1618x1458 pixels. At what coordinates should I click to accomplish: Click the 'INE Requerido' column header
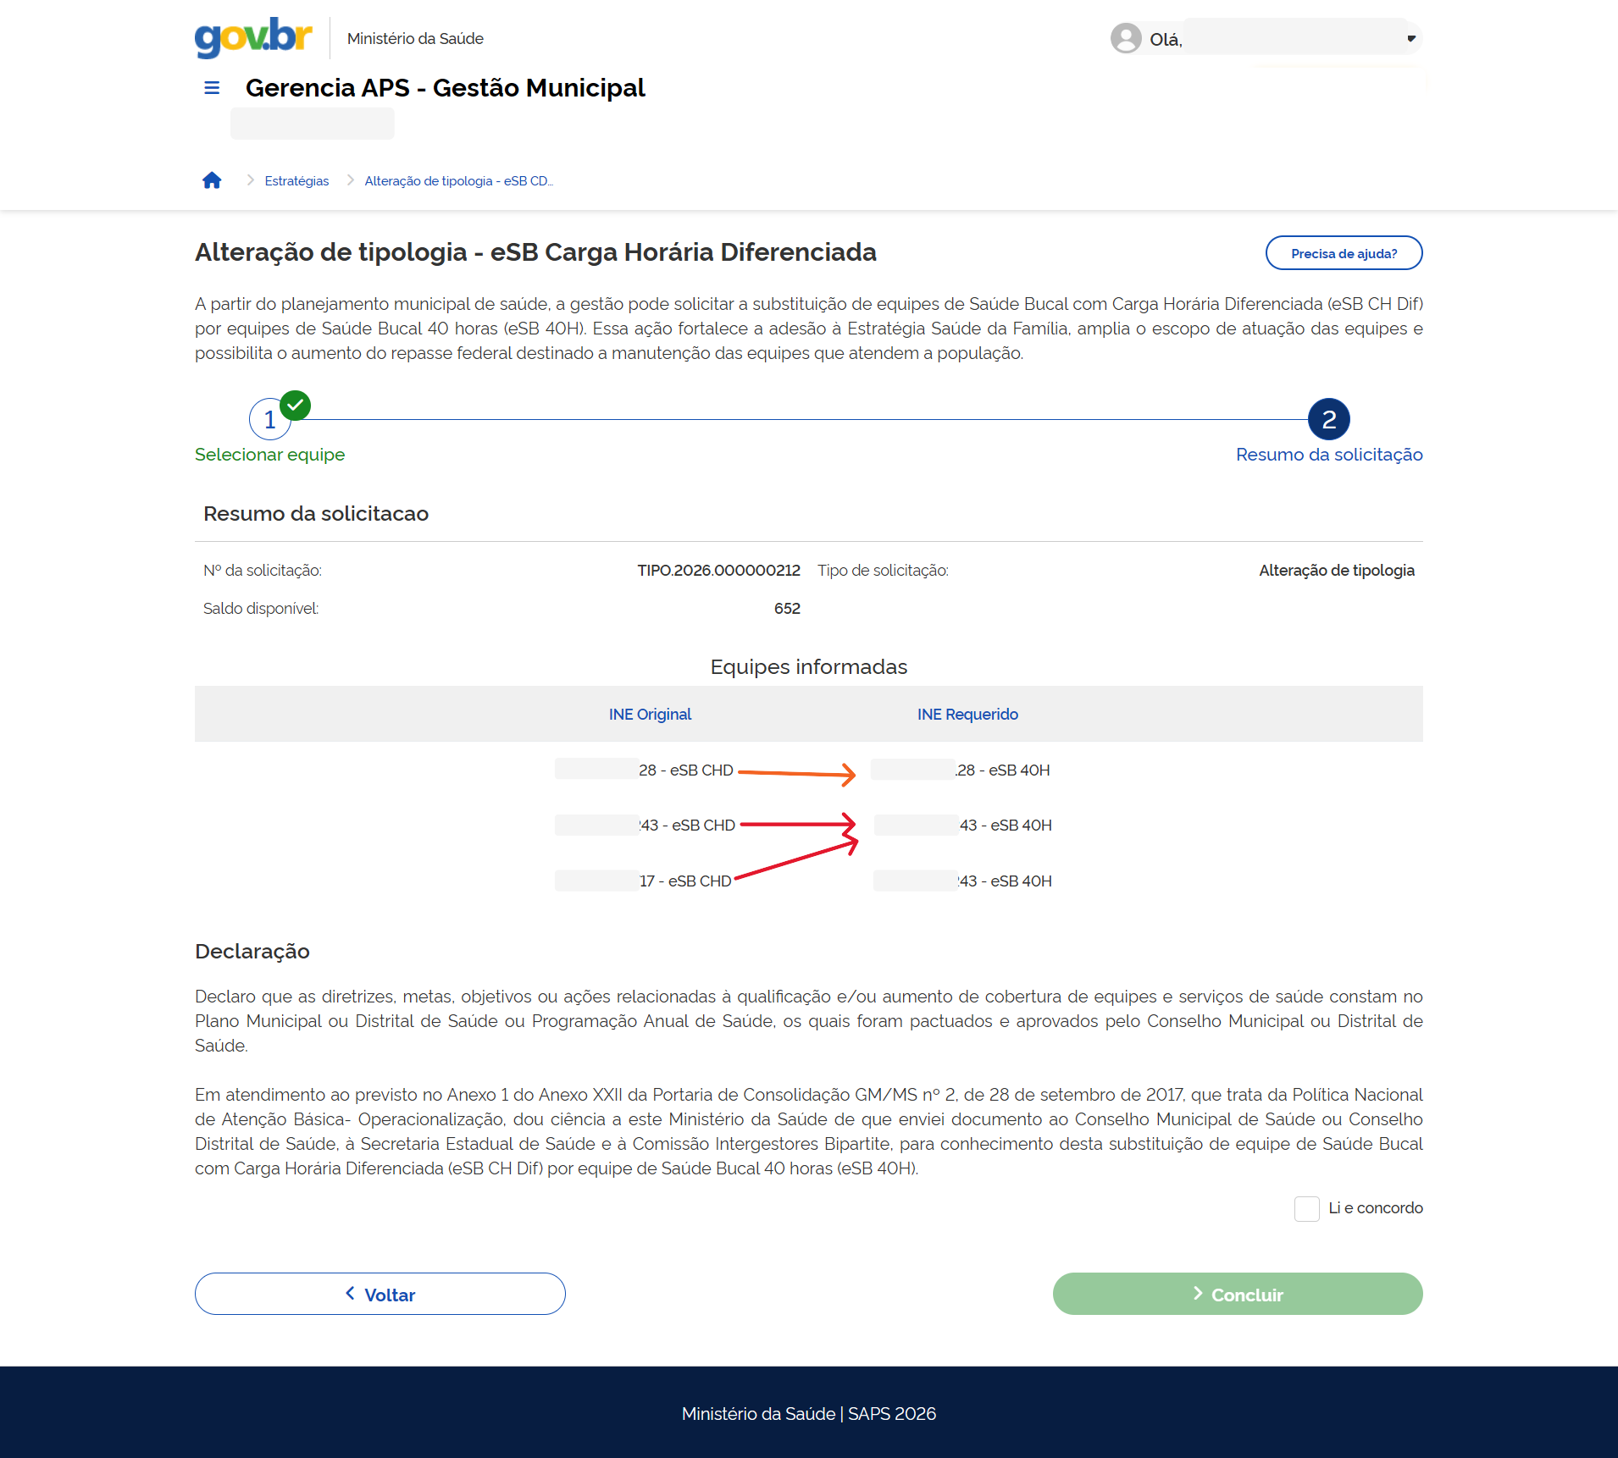click(967, 714)
